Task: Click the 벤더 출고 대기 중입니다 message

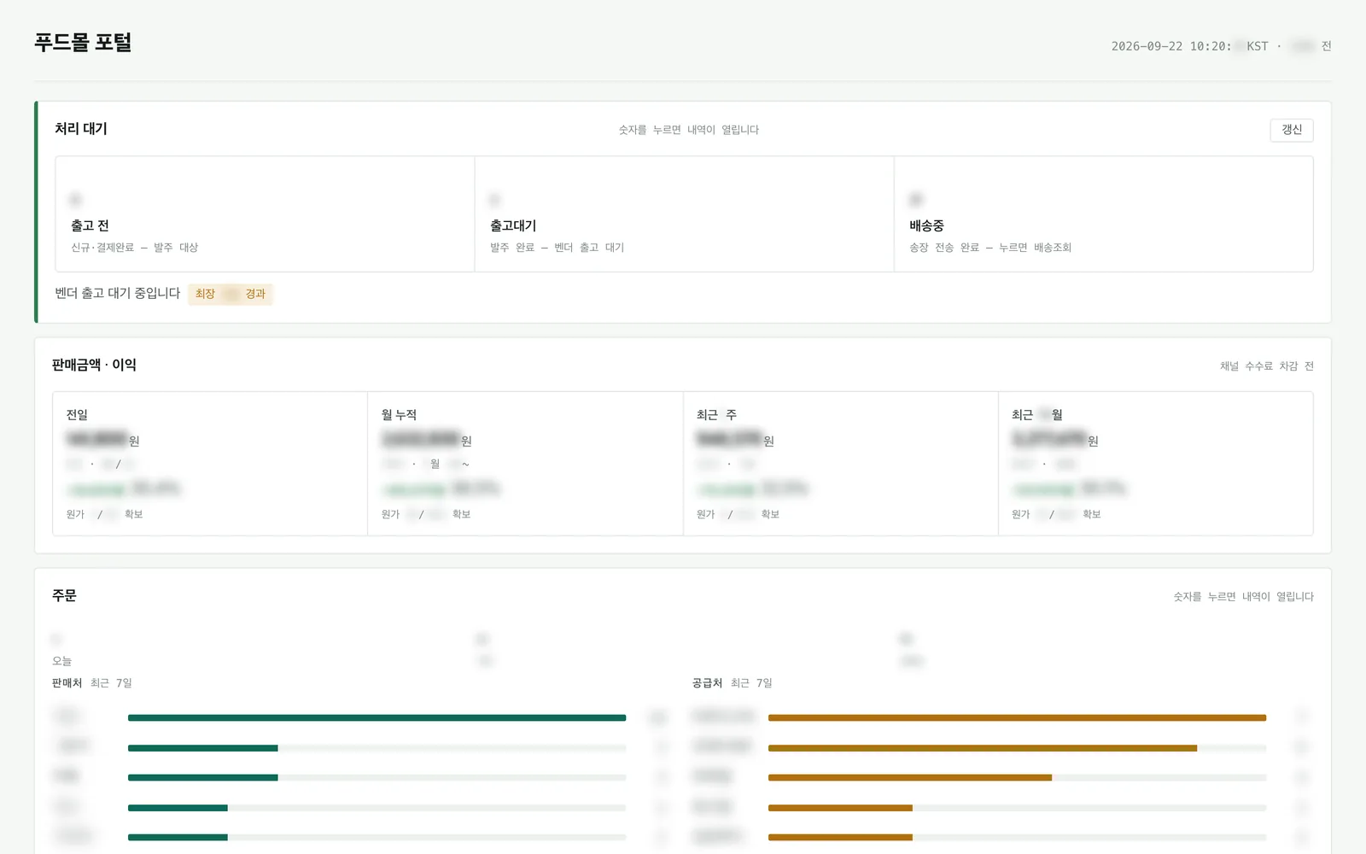Action: (118, 294)
